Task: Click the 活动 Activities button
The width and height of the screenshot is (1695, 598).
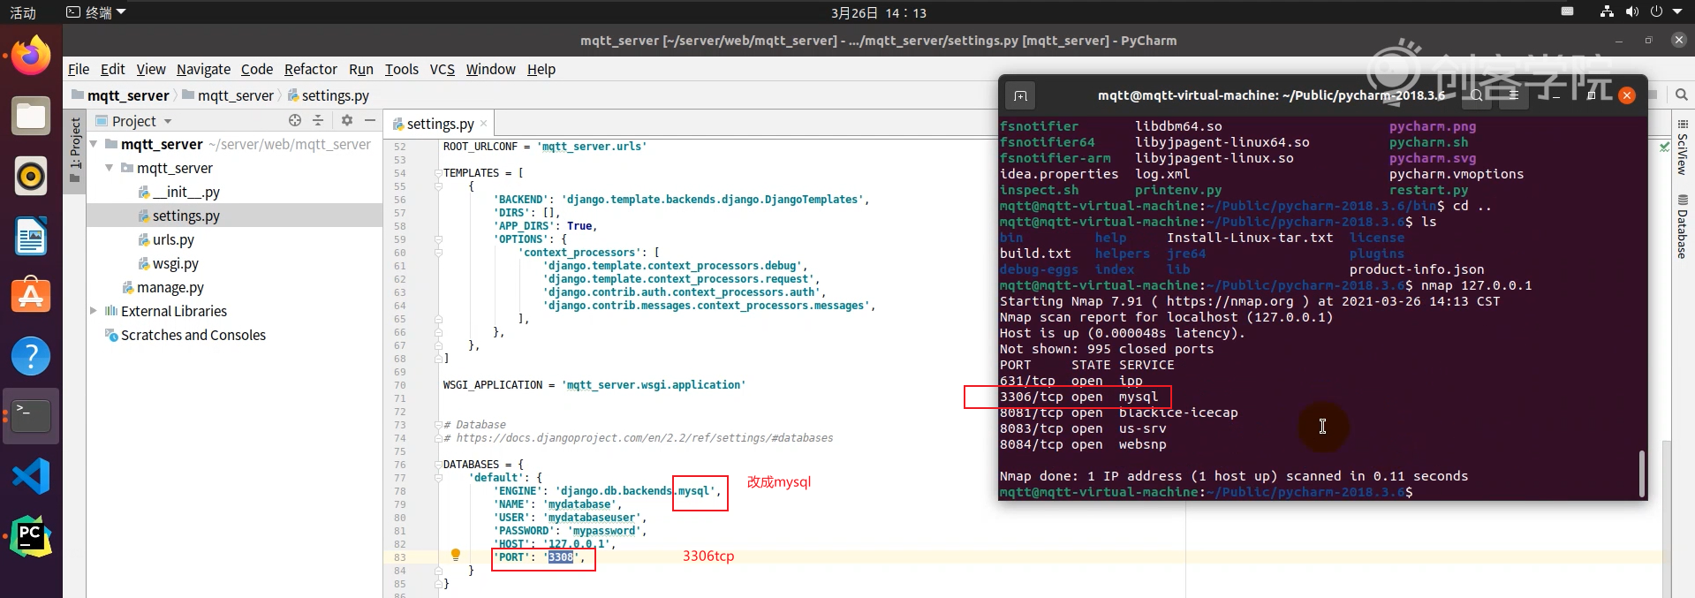Action: click(23, 12)
